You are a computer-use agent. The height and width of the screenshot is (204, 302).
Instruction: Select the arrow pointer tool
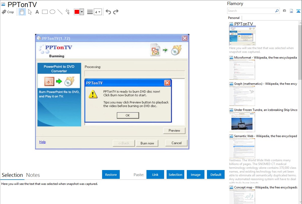point(30,12)
